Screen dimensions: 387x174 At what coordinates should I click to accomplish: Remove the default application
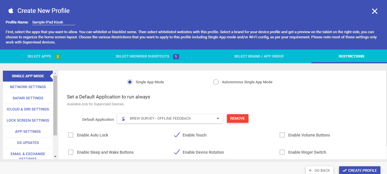tap(238, 118)
